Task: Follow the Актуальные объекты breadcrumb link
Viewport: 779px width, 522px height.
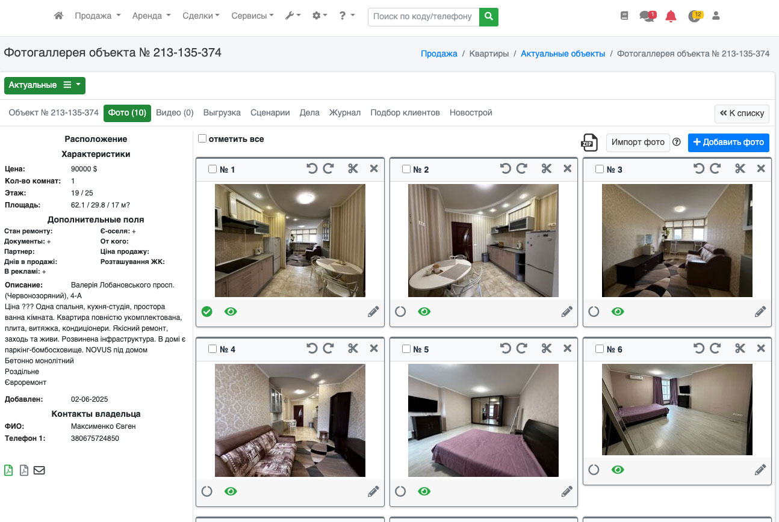Action: click(x=563, y=54)
